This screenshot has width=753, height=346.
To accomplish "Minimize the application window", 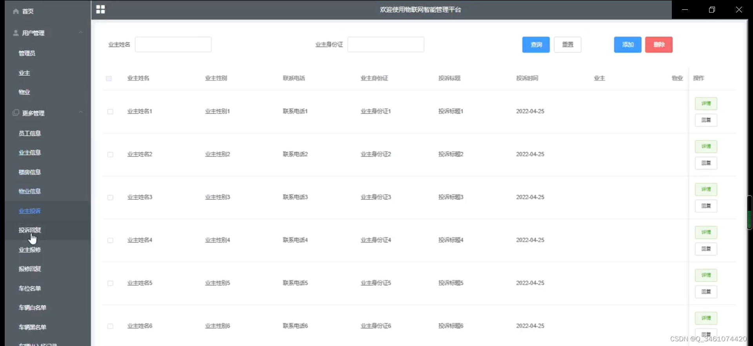I will pos(685,9).
